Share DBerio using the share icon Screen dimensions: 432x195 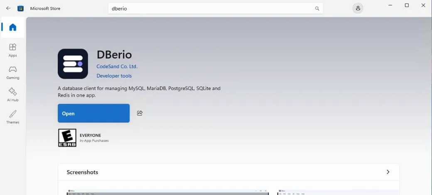click(140, 113)
